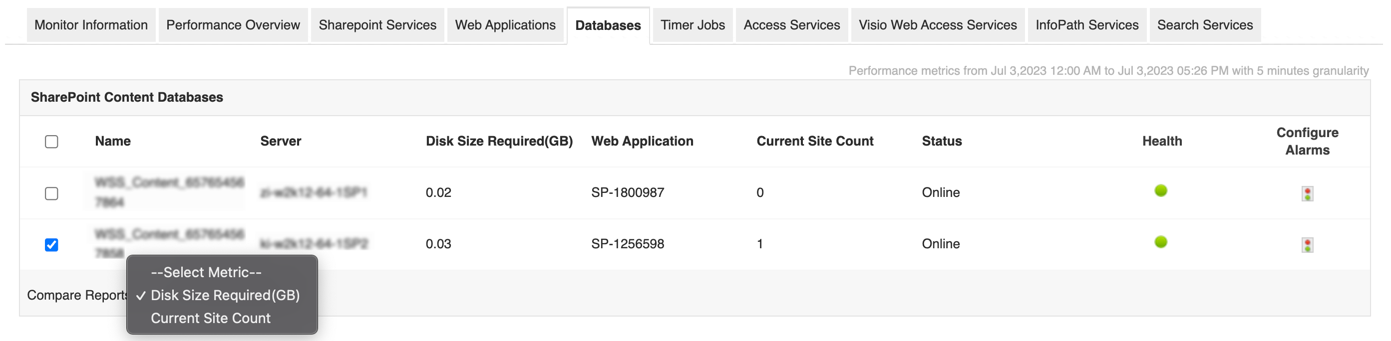Open the Web Applications tab
1391x341 pixels.
pos(505,25)
